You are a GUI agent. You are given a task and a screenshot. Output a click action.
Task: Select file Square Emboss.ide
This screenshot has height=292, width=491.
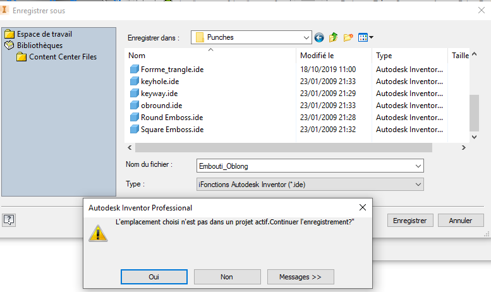point(173,130)
